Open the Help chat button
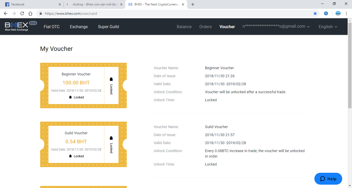352x188 pixels. click(328, 179)
